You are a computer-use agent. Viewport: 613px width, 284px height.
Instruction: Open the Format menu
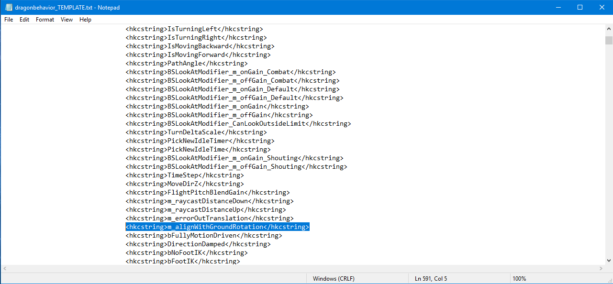(45, 20)
